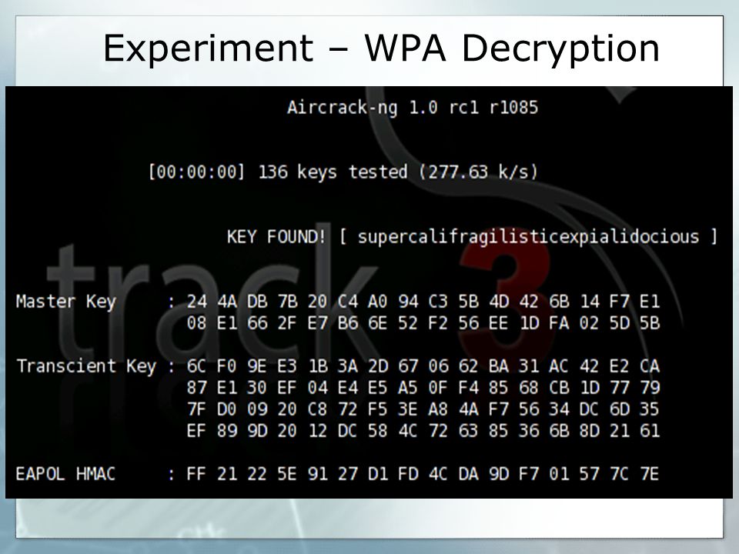Click the 'Transcient Key' label
The image size is (739, 554).
[x=86, y=366]
